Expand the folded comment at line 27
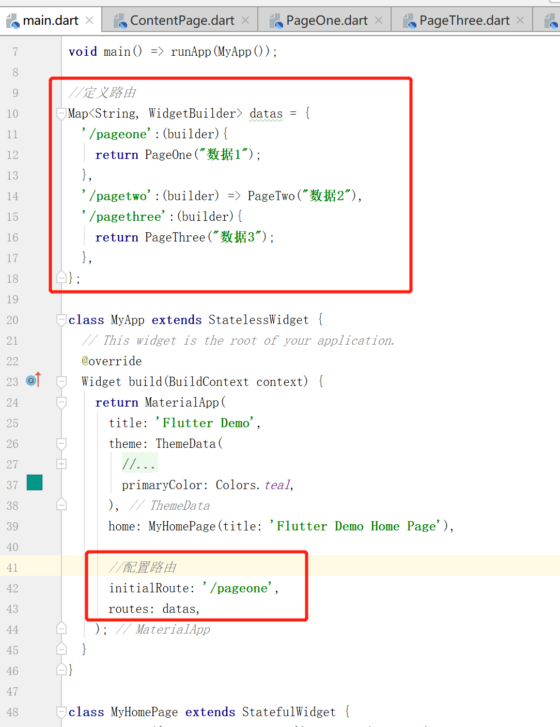This screenshot has width=560, height=727. (x=61, y=464)
